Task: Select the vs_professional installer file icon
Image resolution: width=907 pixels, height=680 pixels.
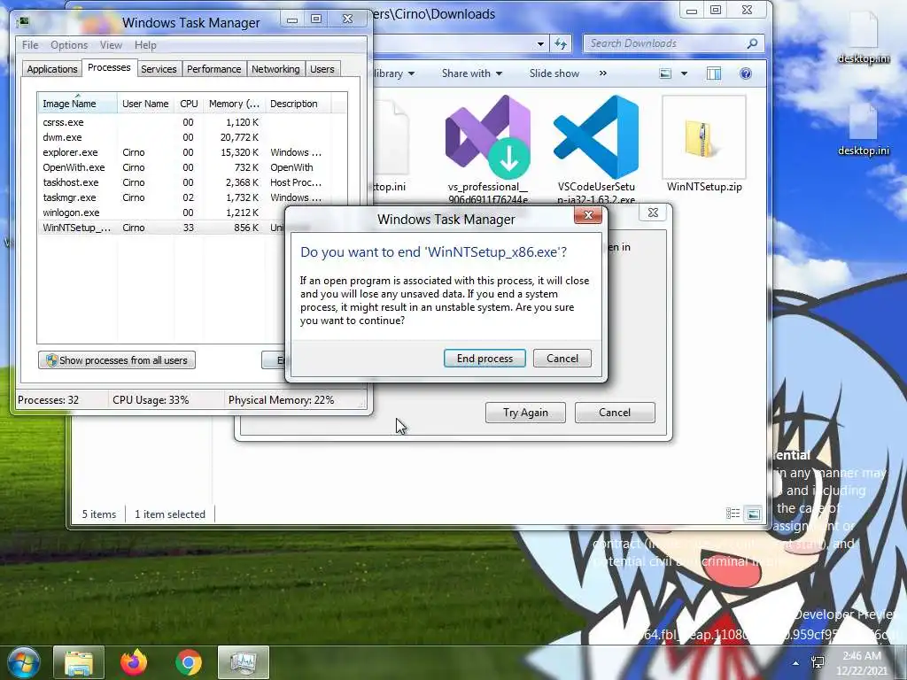Action: (x=488, y=138)
